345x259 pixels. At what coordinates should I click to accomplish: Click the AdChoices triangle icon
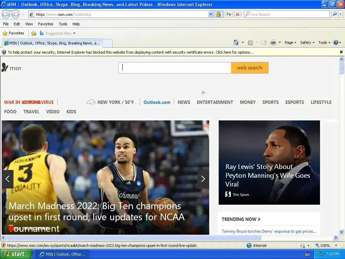point(203,92)
